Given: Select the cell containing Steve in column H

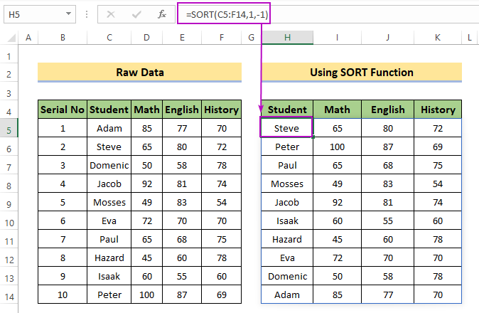Looking at the screenshot, I should [287, 128].
